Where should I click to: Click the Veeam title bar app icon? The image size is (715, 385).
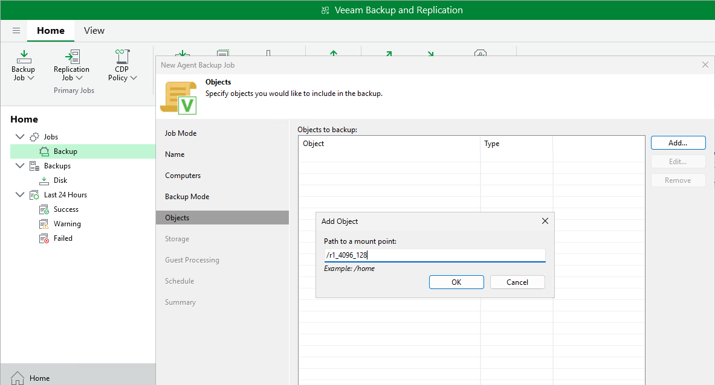325,10
